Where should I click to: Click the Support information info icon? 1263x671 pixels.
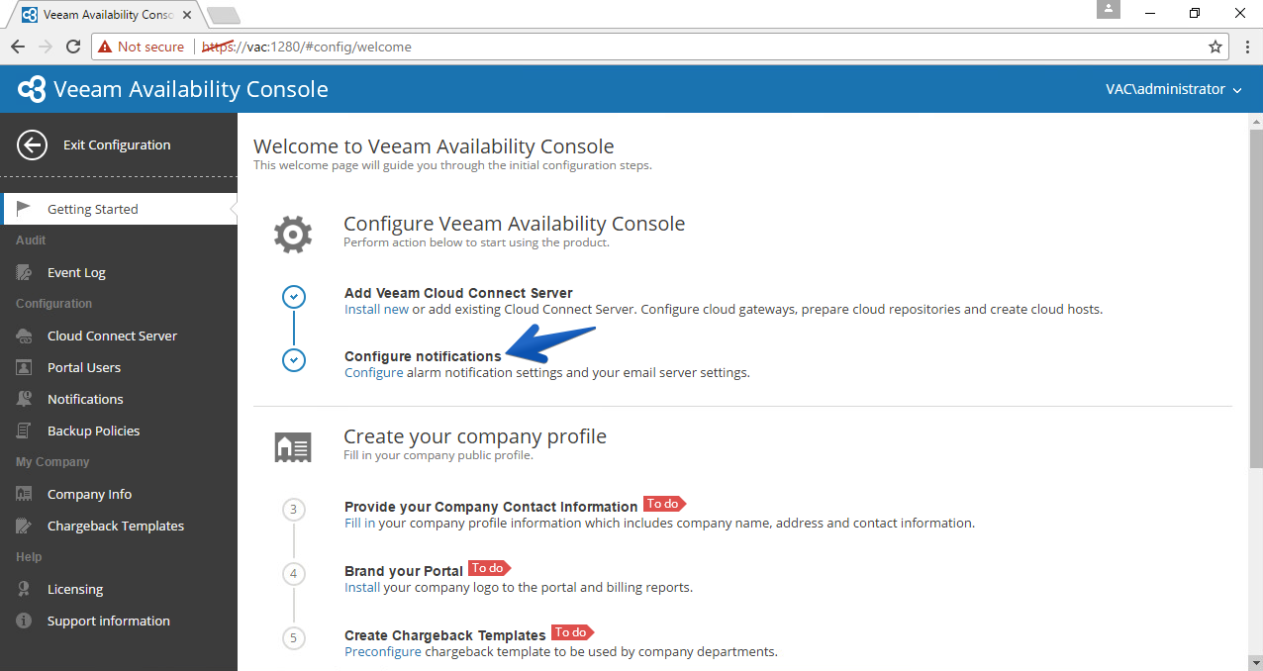25,621
